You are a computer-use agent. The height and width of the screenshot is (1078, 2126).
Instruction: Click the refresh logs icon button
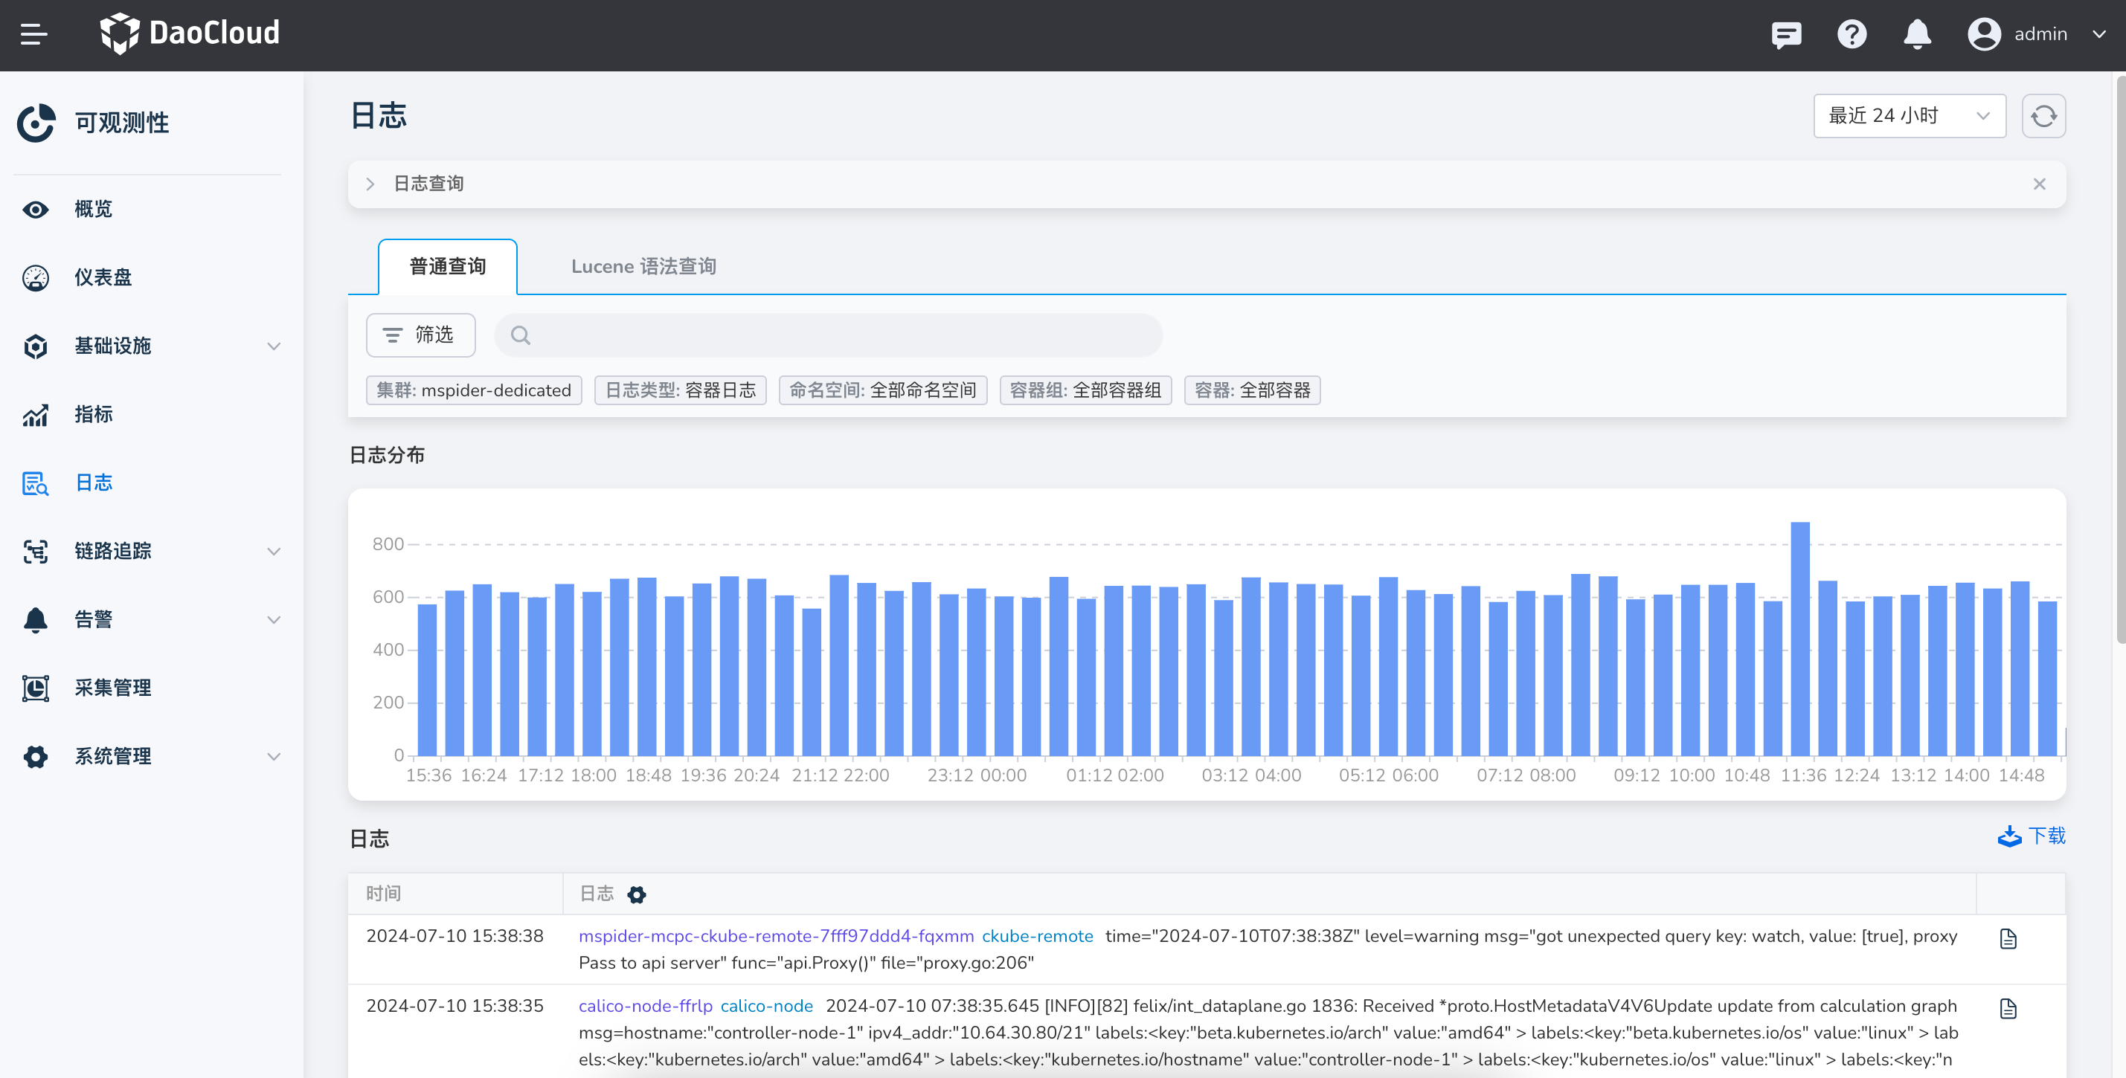[x=2043, y=116]
